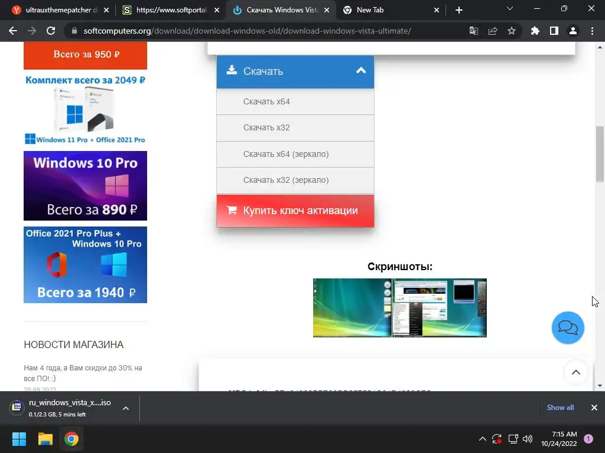This screenshot has width=605, height=453.
Task: Click the address bar URL
Action: click(x=248, y=31)
